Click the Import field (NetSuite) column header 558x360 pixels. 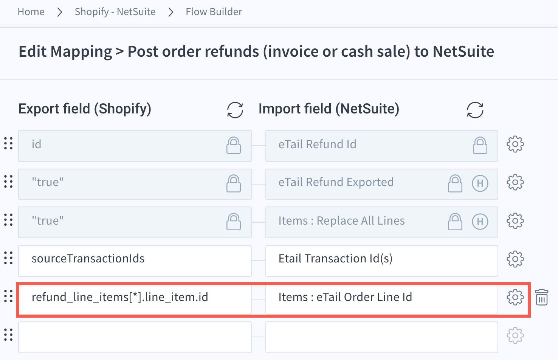coord(329,109)
